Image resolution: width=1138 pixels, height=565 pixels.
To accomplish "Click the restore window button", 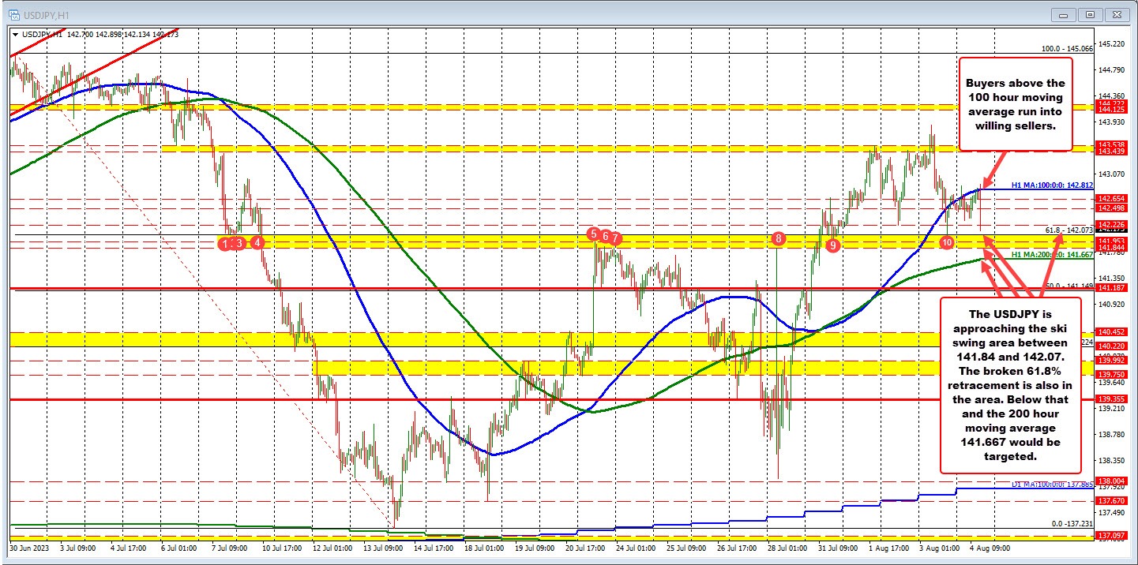I will point(1090,13).
